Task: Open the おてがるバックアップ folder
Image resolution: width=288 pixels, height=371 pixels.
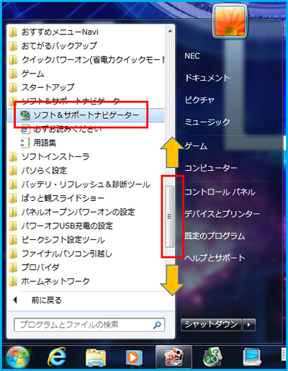Action: [x=53, y=45]
